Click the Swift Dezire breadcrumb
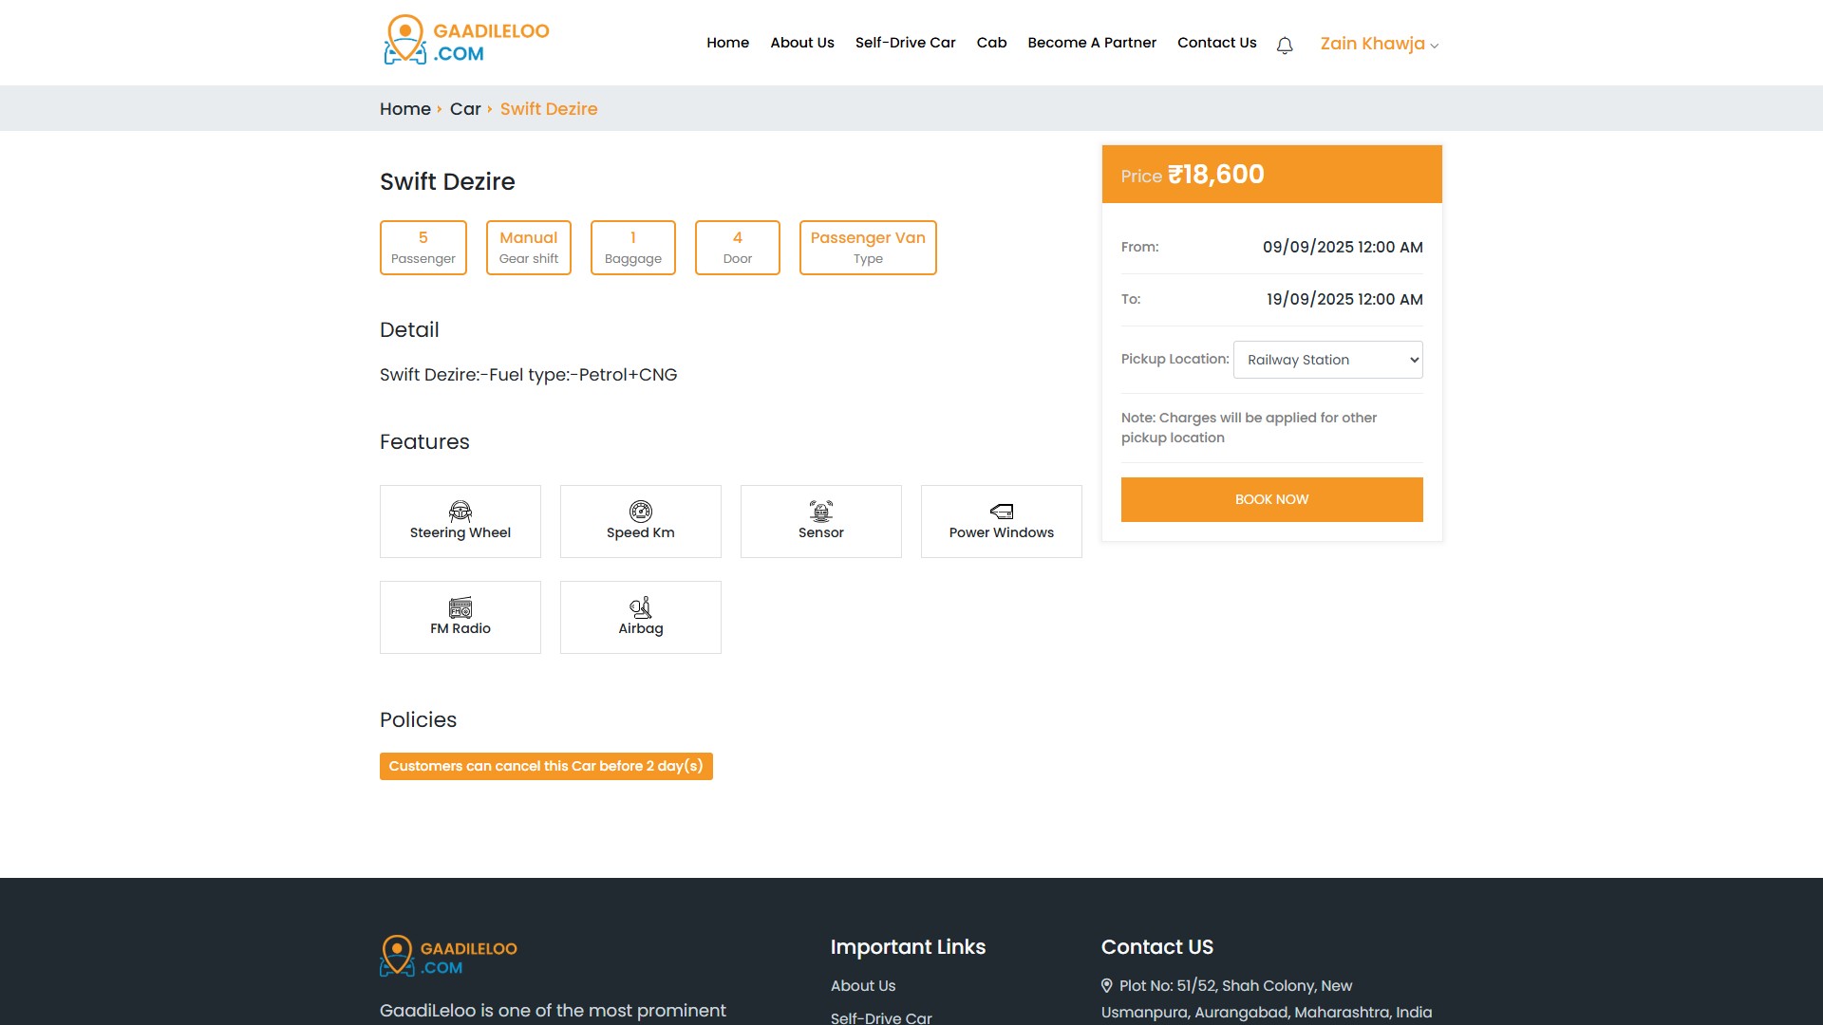 click(549, 109)
